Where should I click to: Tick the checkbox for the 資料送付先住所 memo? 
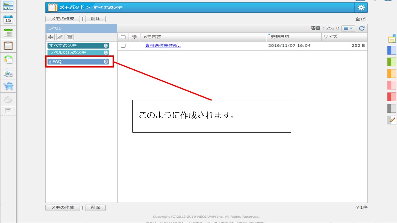click(x=123, y=46)
